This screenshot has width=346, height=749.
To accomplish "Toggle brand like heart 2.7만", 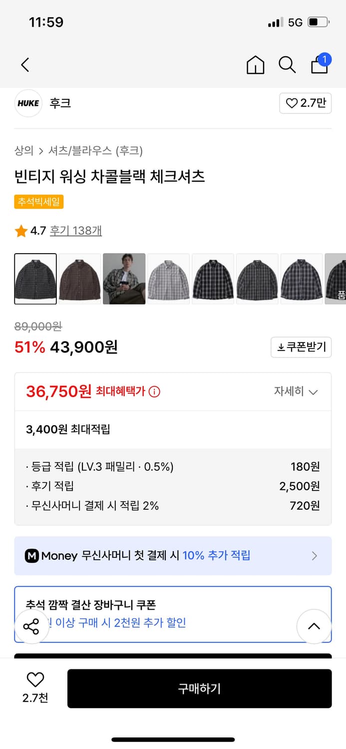I will (x=305, y=103).
